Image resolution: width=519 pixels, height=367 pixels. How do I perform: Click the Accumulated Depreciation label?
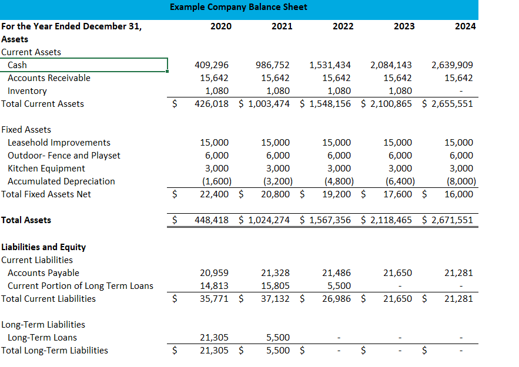coord(61,181)
